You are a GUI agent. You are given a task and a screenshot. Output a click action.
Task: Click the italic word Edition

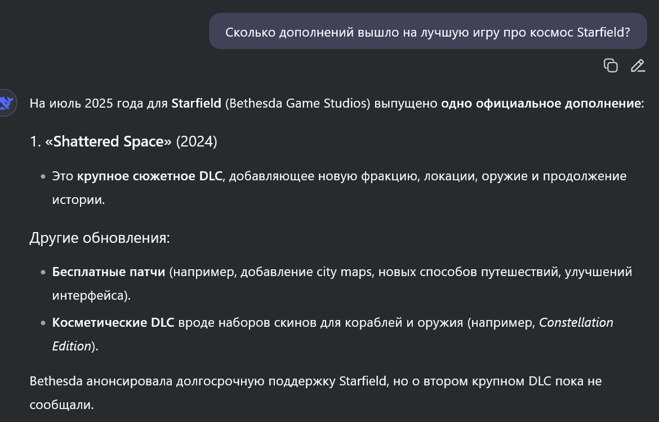pyautogui.click(x=72, y=347)
